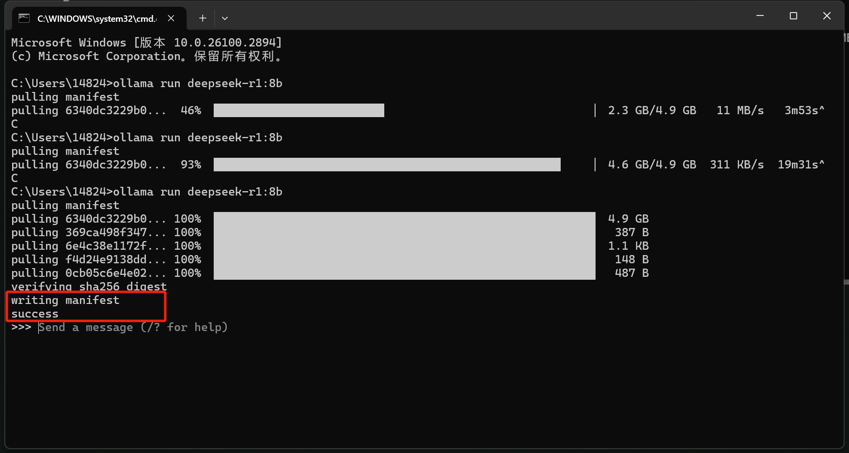Click the '2.3 GB/4.9 GB' size text
849x453 pixels.
652,110
